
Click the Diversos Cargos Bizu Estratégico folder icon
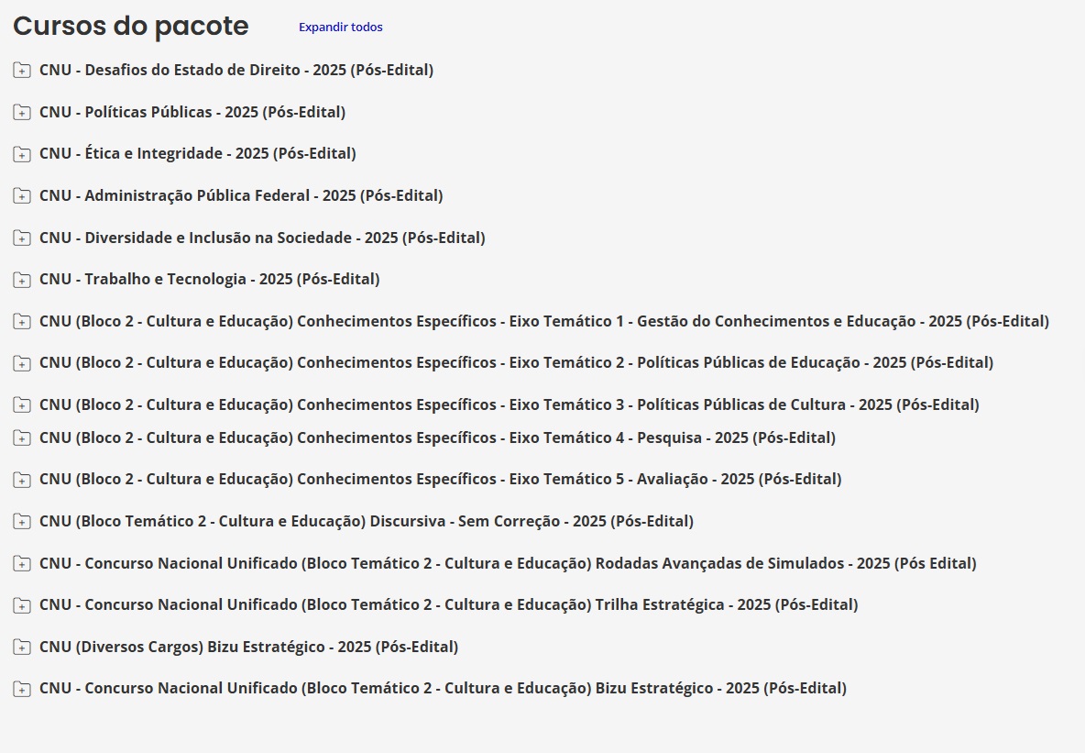21,647
